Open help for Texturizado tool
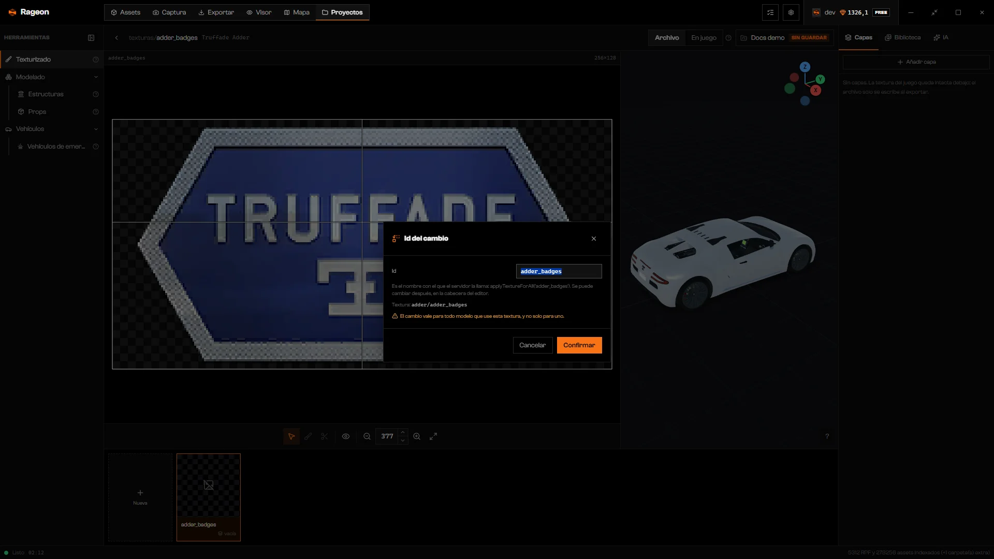994x559 pixels. pos(96,60)
